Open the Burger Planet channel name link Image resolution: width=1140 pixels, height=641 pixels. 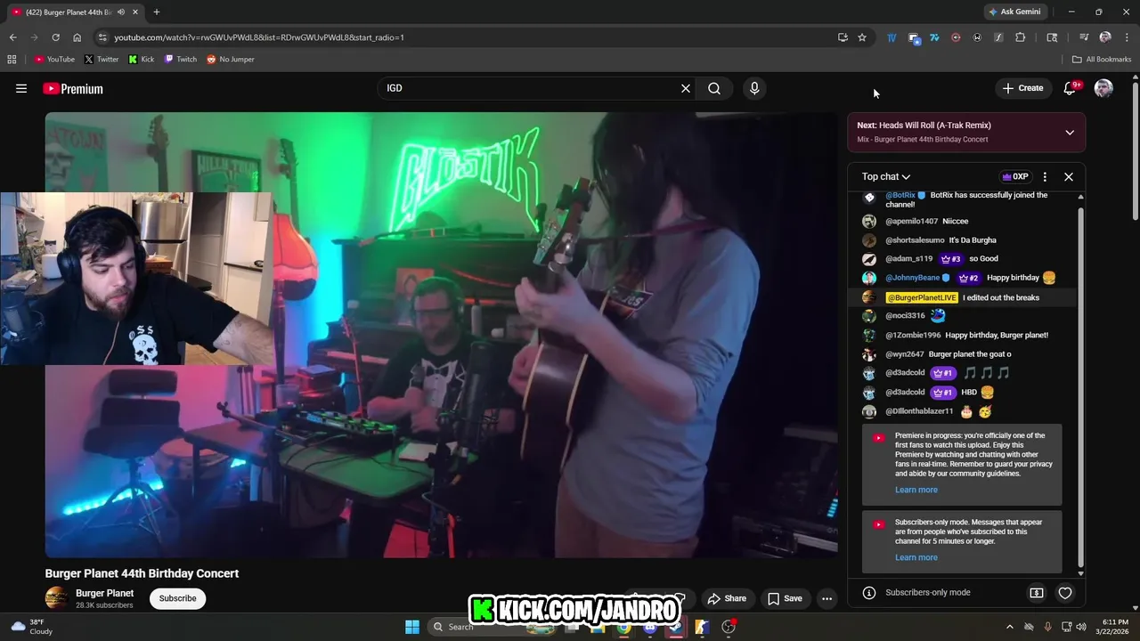pyautogui.click(x=104, y=593)
